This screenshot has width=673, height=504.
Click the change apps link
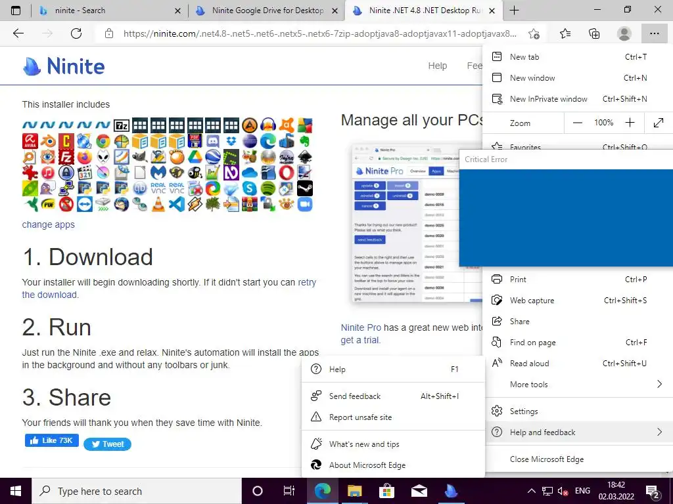tap(49, 224)
